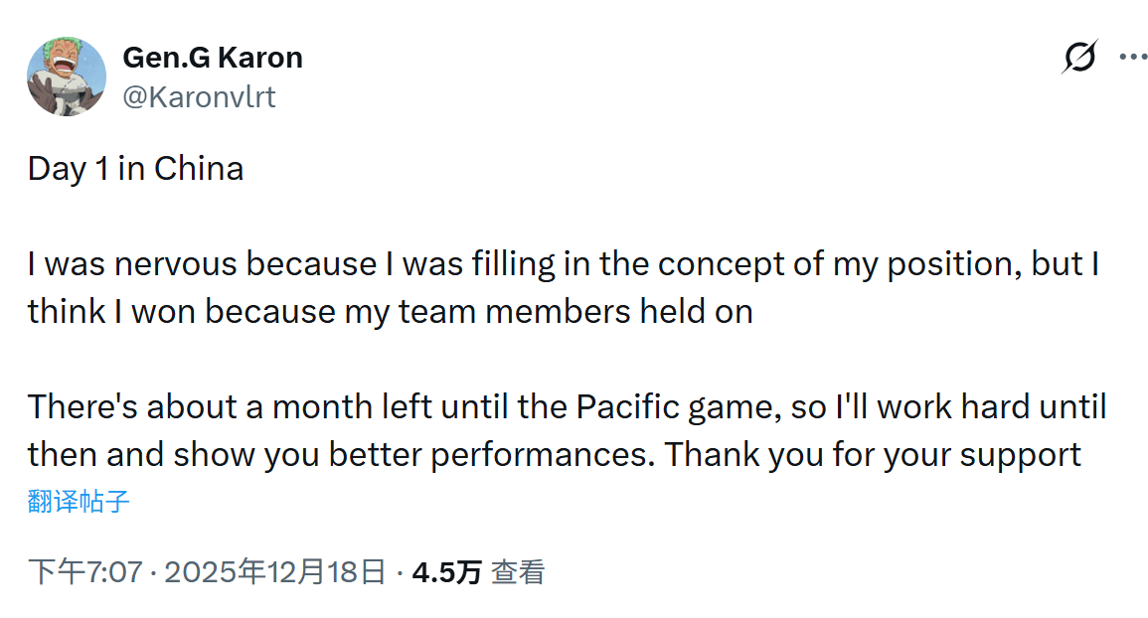View the 4.5万 view count
The image size is (1148, 618).
click(x=447, y=572)
